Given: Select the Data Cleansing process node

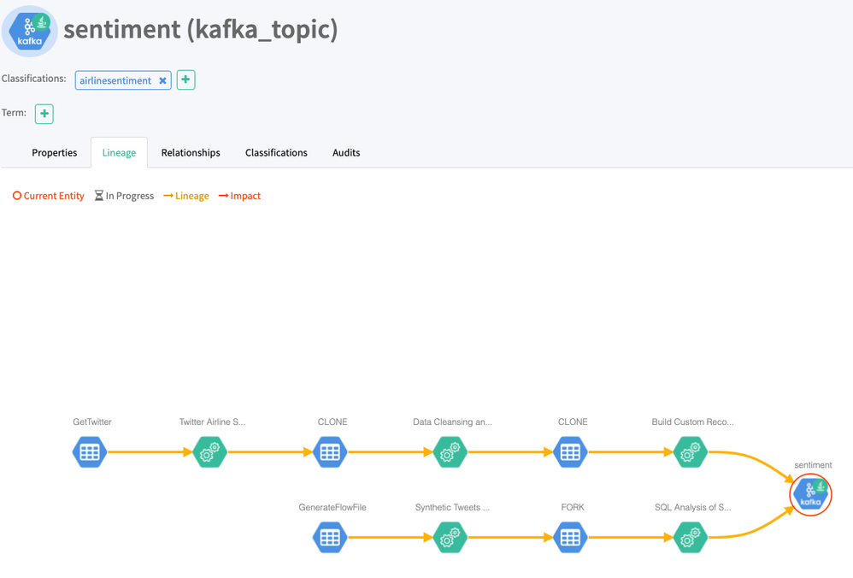Looking at the screenshot, I should pos(450,451).
